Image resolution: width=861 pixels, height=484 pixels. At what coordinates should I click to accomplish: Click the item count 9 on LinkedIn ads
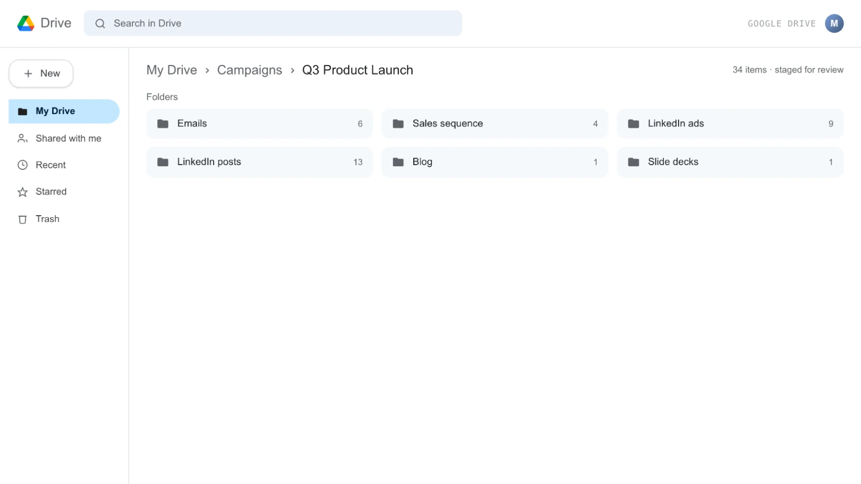(x=831, y=124)
